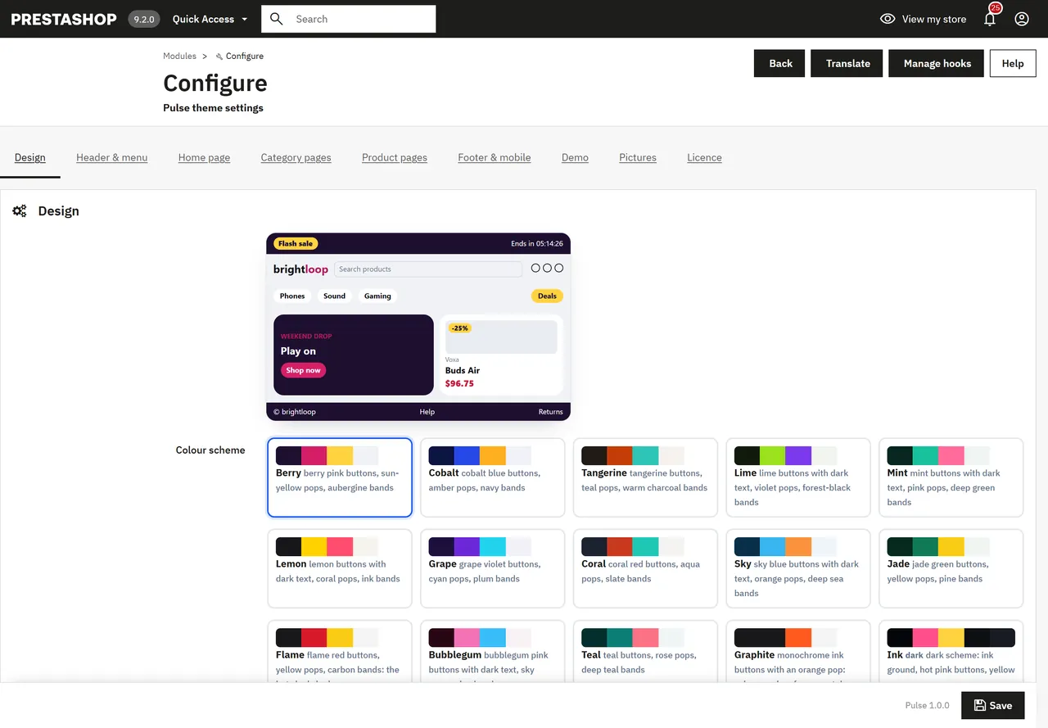Click the Jade scheme's yellow swatch
Image resolution: width=1048 pixels, height=728 pixels.
click(951, 547)
